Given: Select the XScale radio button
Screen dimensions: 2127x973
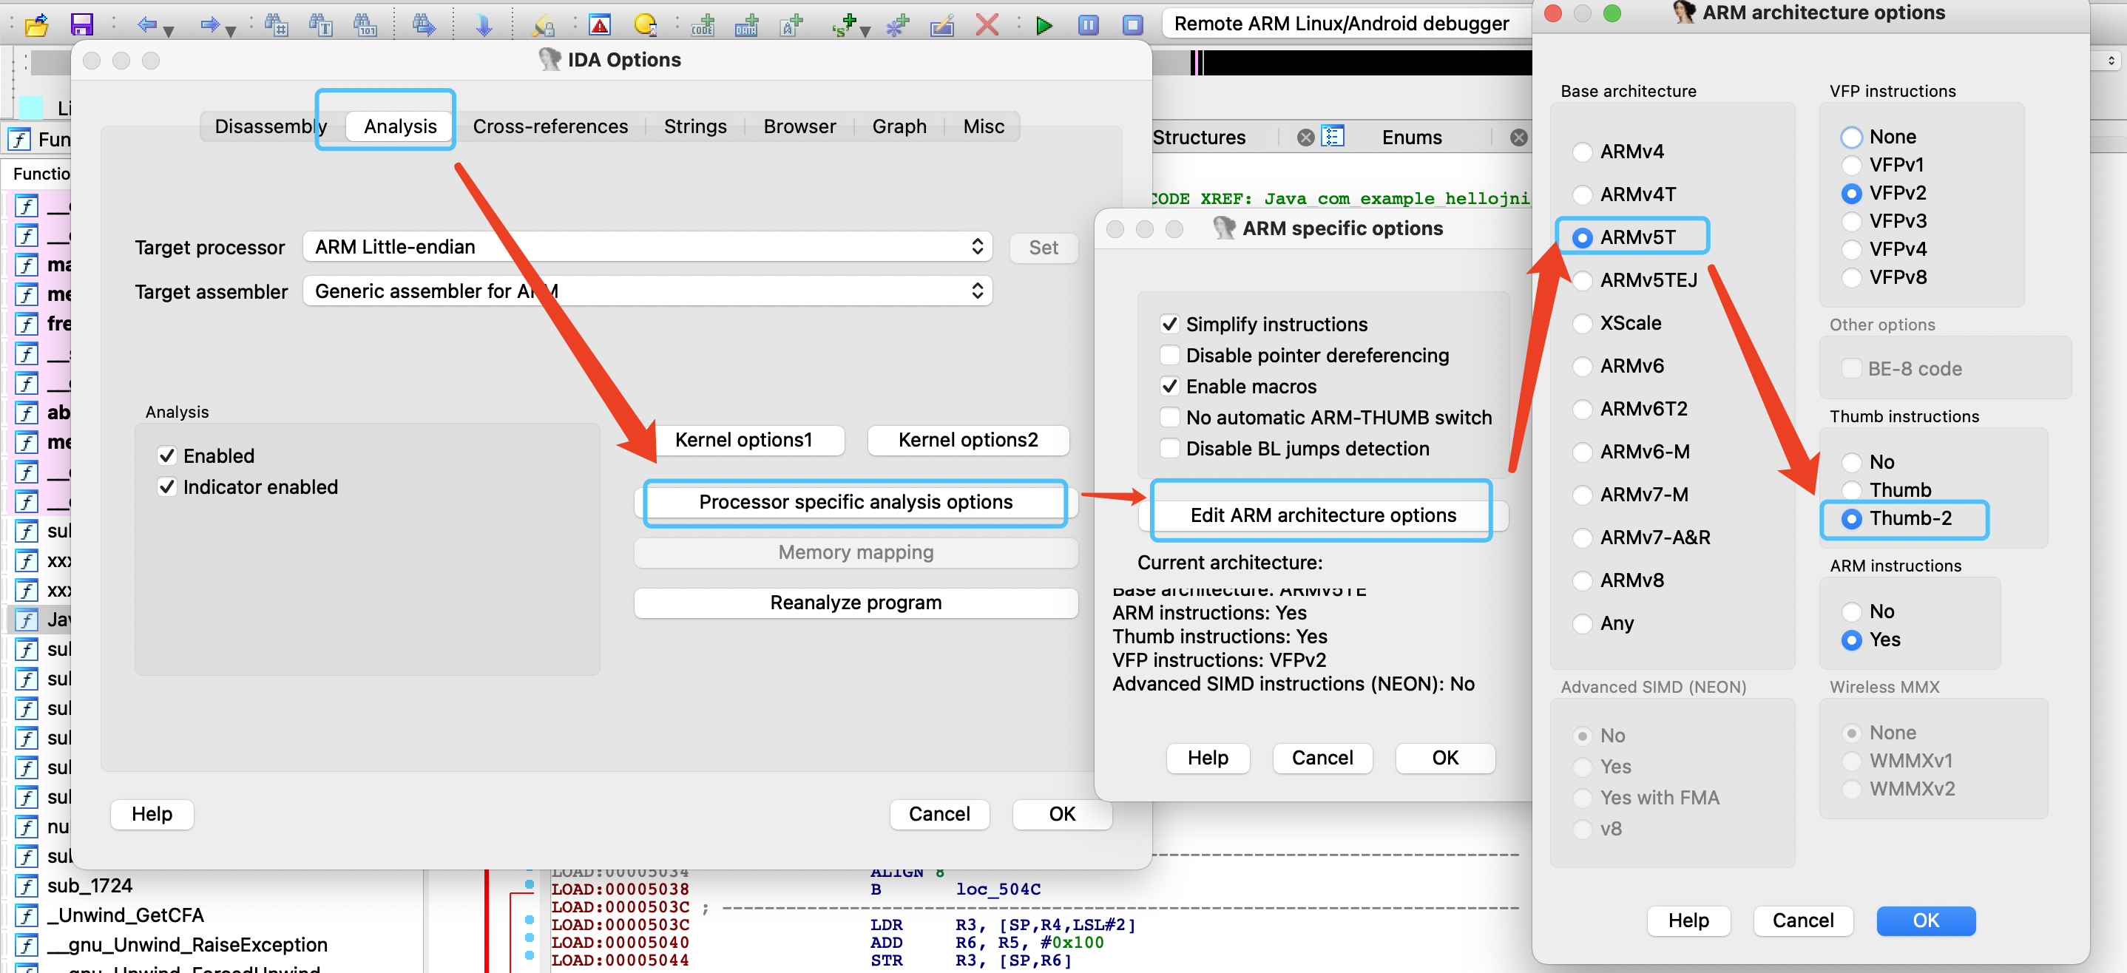Looking at the screenshot, I should tap(1582, 324).
